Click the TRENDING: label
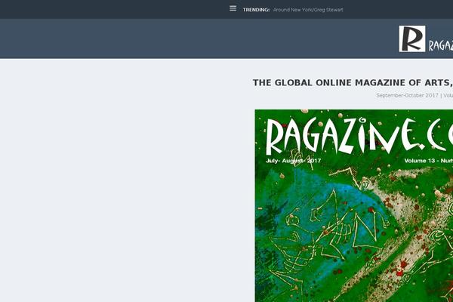 (256, 10)
